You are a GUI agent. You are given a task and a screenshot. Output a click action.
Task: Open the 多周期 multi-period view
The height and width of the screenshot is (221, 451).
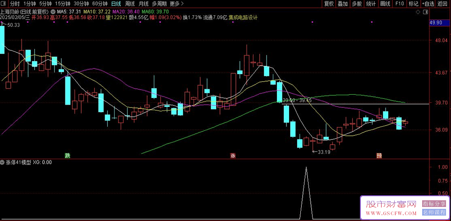point(159,4)
